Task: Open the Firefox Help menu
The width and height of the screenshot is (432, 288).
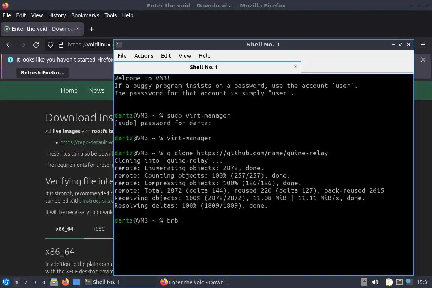Action: (x=127, y=15)
